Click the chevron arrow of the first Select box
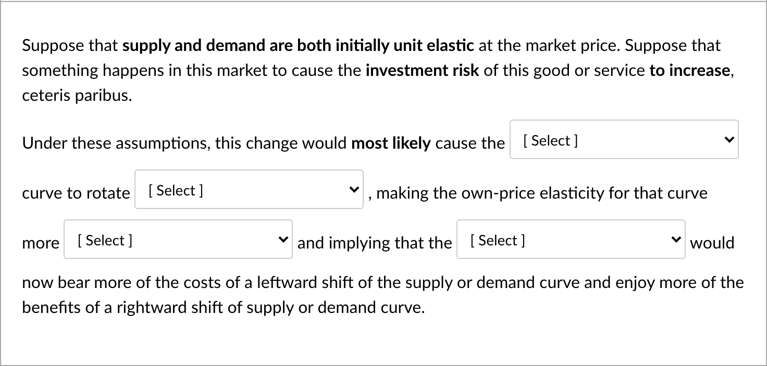This screenshot has width=767, height=366. [729, 139]
